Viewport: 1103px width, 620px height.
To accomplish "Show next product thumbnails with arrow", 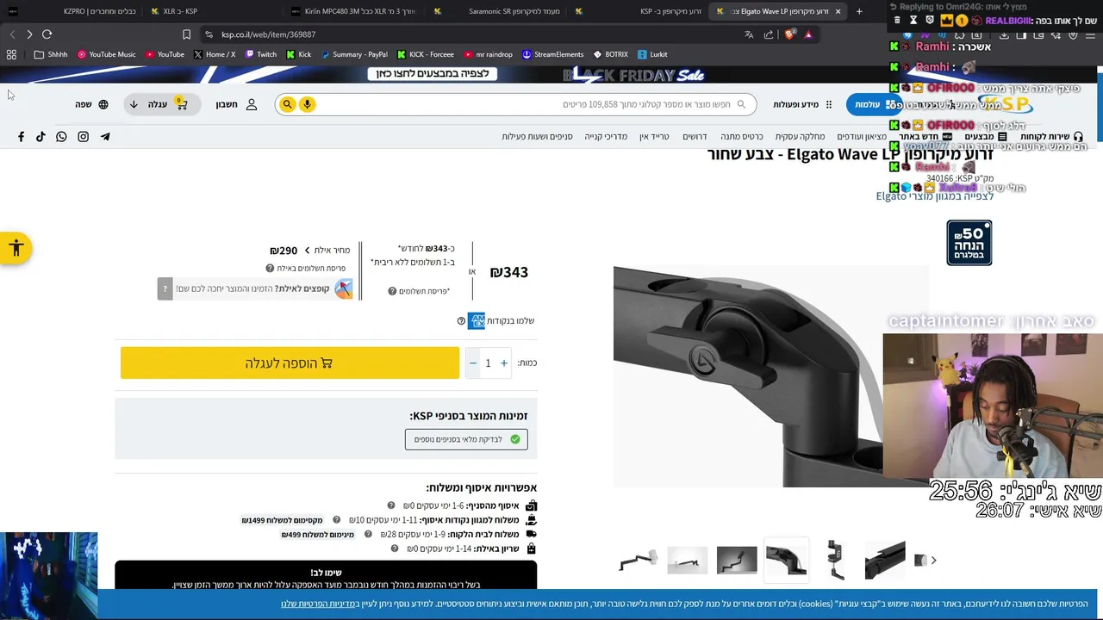I will click(x=933, y=561).
